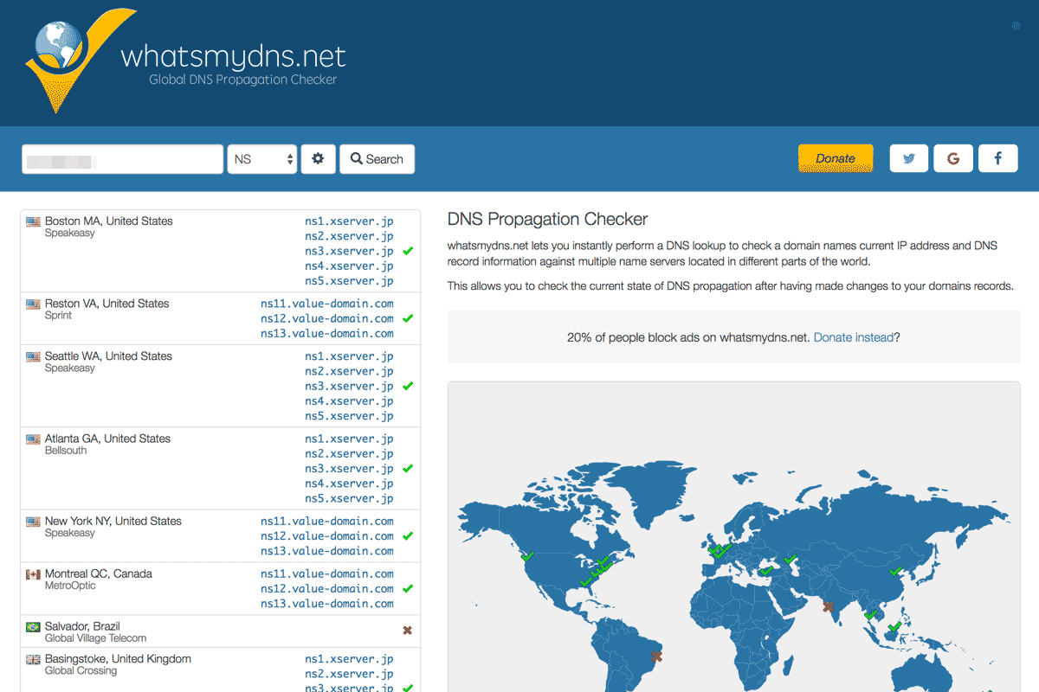Open ns11.value-domain.com in the Reston row
This screenshot has height=692, width=1039.
tap(327, 304)
